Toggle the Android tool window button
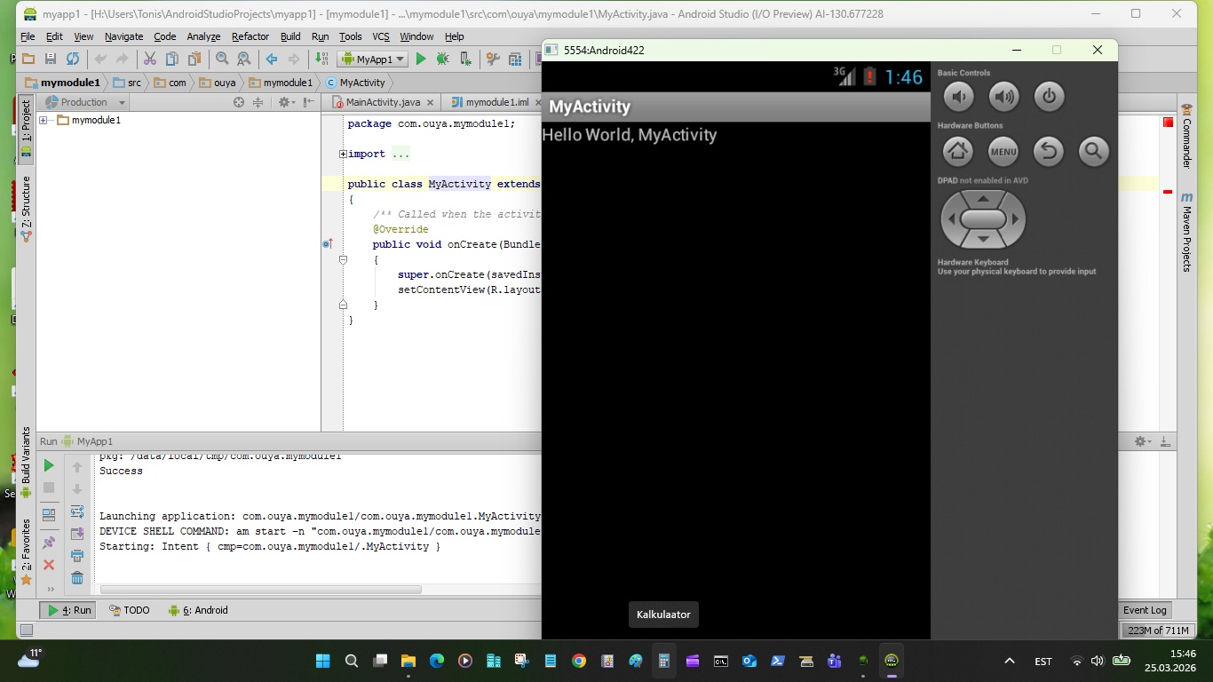1213x682 pixels. tap(199, 610)
